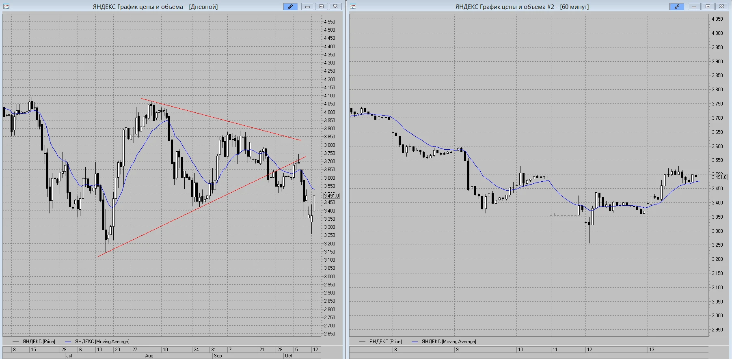Screen dimensions: 732x359
Task: Click ЯНДЕКС [Price] legend in the daily chart
Action: pyautogui.click(x=34, y=342)
